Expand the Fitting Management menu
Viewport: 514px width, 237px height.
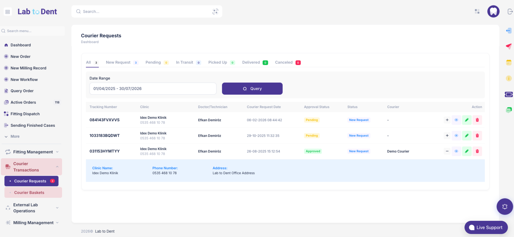coord(33,152)
